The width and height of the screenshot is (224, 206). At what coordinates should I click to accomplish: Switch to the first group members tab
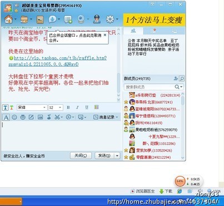[133, 31]
